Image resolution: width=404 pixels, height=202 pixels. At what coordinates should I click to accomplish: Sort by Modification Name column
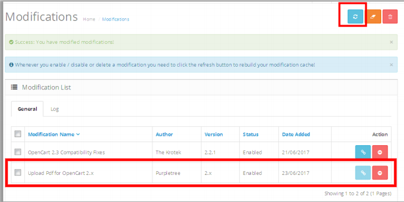[54, 134]
